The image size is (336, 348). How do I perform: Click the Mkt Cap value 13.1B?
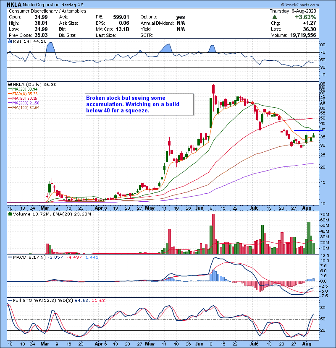[x=122, y=29]
